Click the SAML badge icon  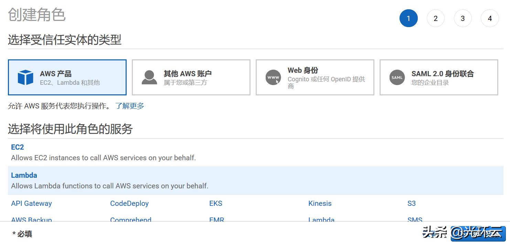click(397, 78)
